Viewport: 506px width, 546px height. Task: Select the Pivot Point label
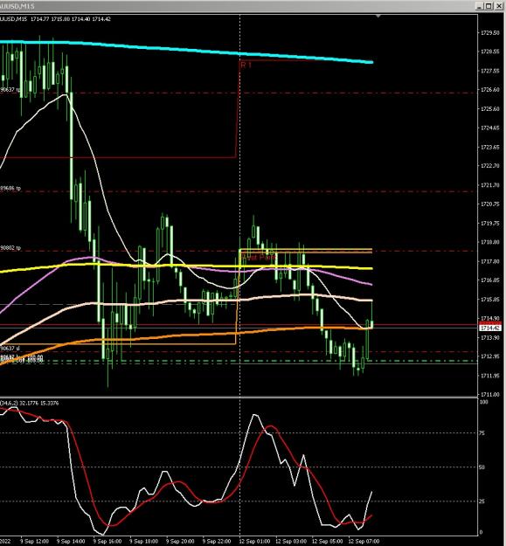(258, 258)
